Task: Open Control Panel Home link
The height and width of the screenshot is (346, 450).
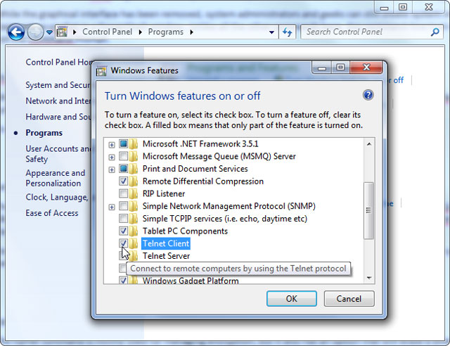Action: click(x=58, y=63)
